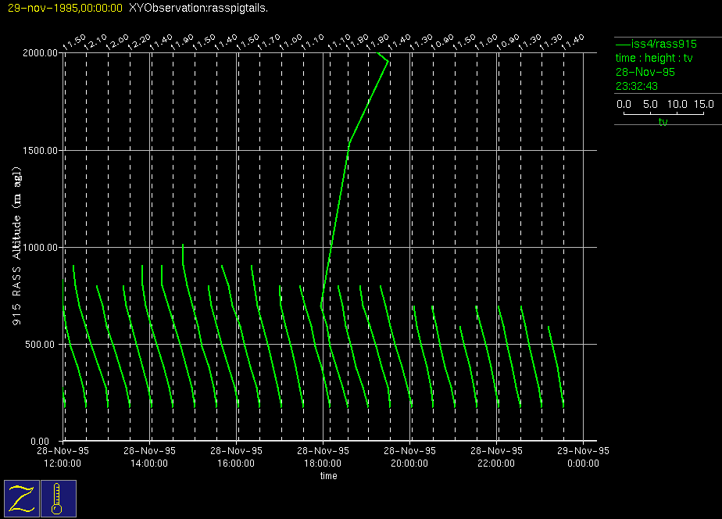Click the 'time : height : tv' legend text
The image size is (722, 519).
point(654,58)
